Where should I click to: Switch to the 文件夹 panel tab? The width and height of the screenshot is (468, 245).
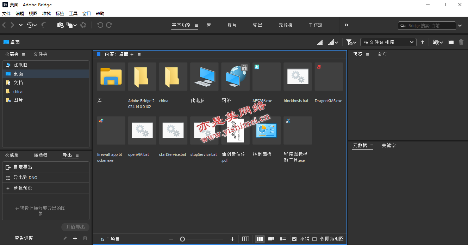[40, 54]
